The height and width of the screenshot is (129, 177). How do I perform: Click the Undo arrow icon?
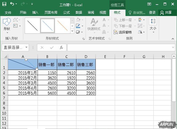tap(12, 4)
